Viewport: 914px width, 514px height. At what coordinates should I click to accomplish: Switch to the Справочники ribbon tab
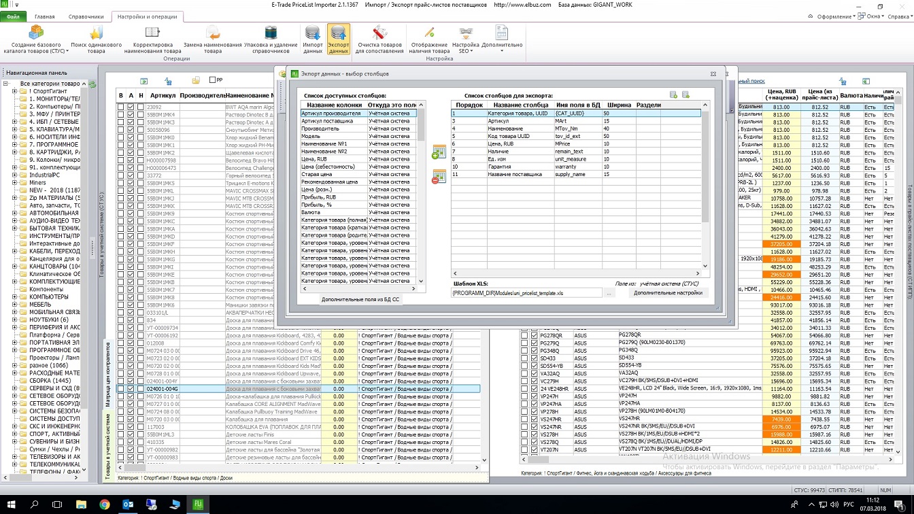(x=86, y=16)
